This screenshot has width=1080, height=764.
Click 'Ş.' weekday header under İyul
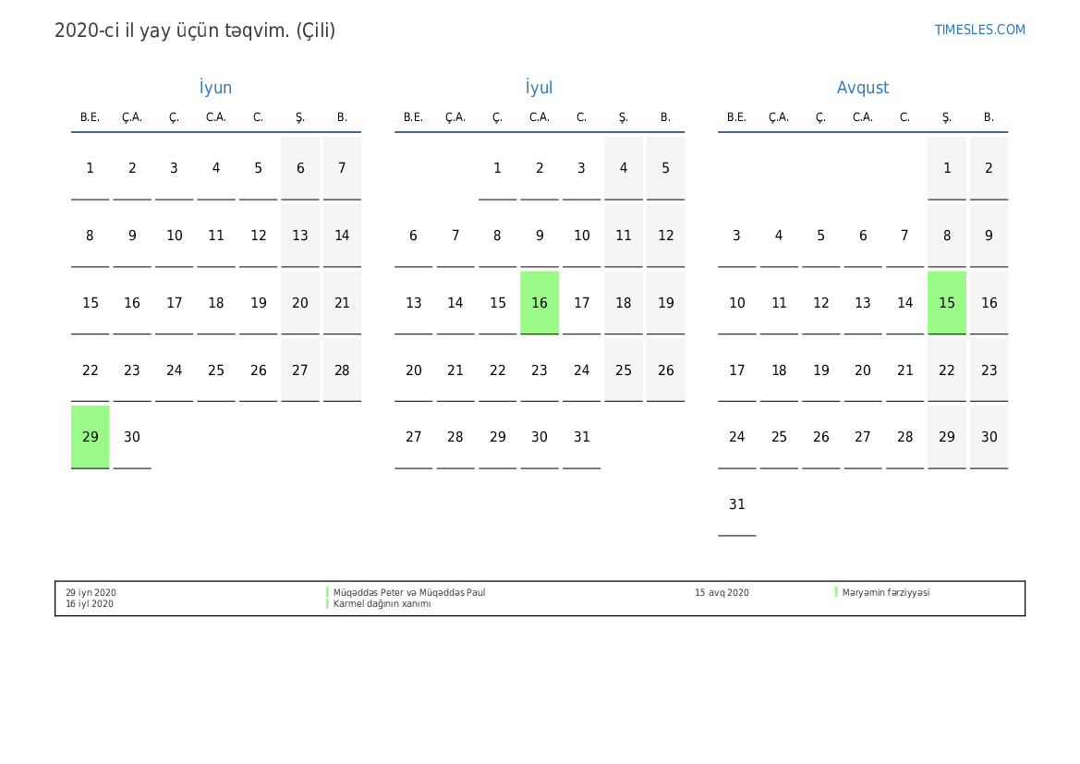tap(624, 118)
